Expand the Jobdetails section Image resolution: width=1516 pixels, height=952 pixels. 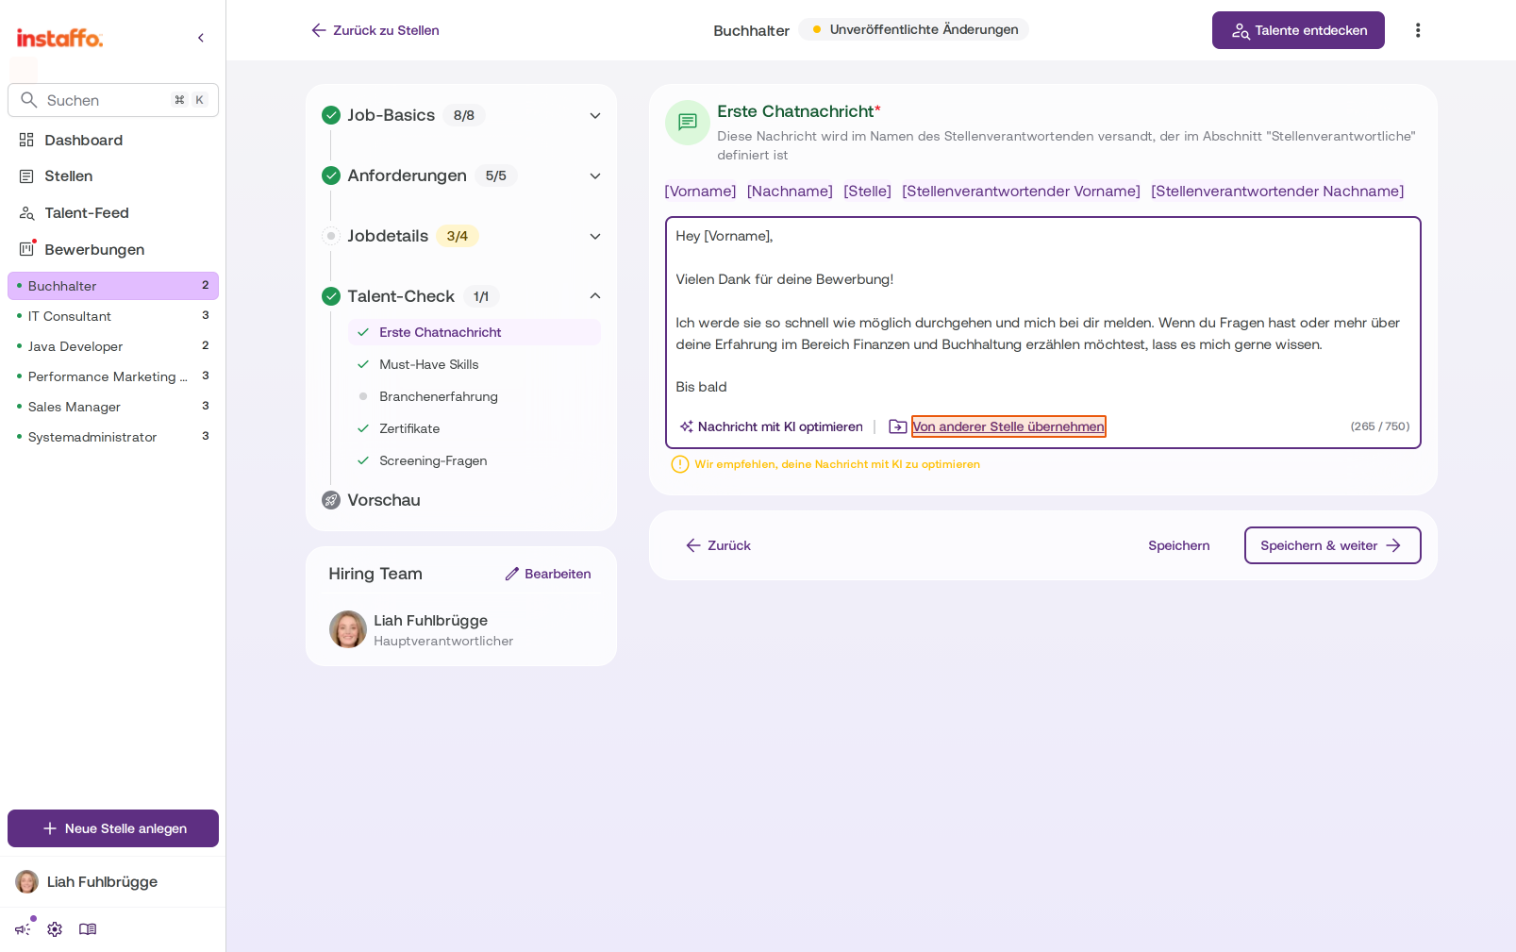(x=595, y=236)
